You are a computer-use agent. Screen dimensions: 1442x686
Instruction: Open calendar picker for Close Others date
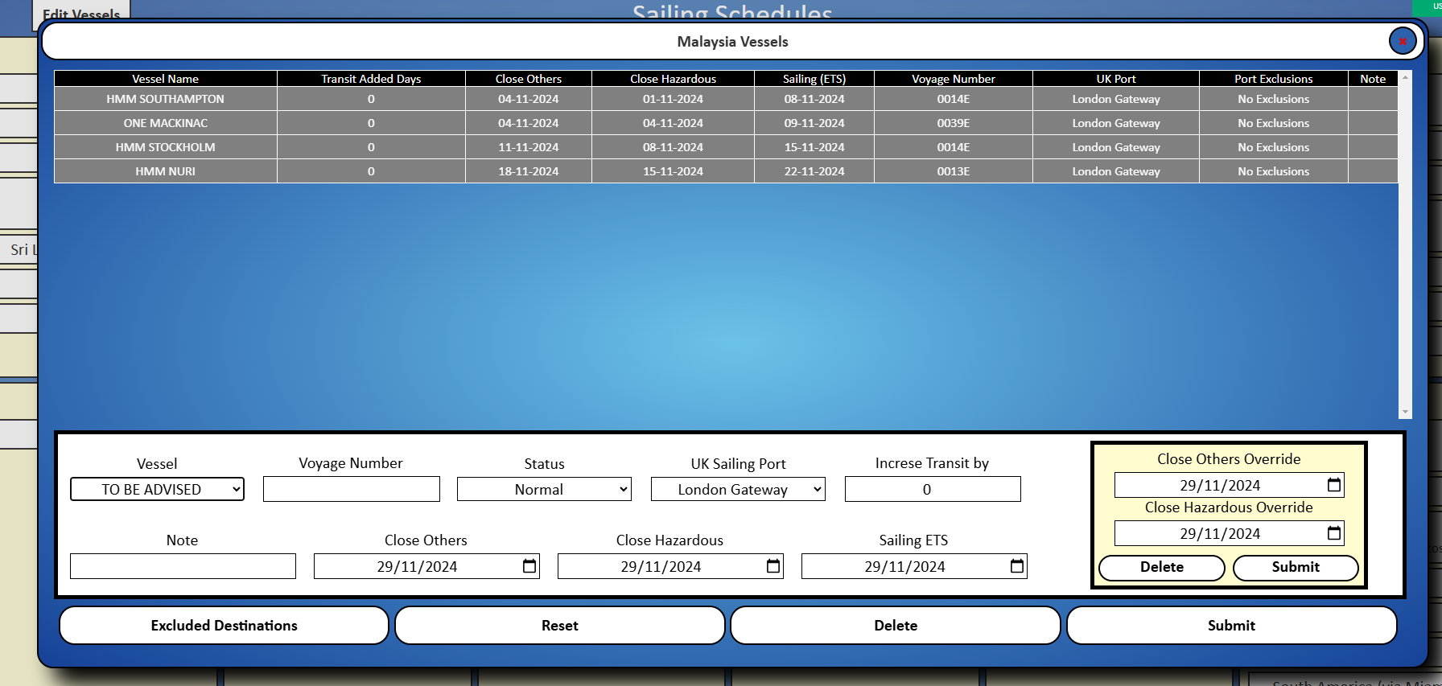click(529, 566)
